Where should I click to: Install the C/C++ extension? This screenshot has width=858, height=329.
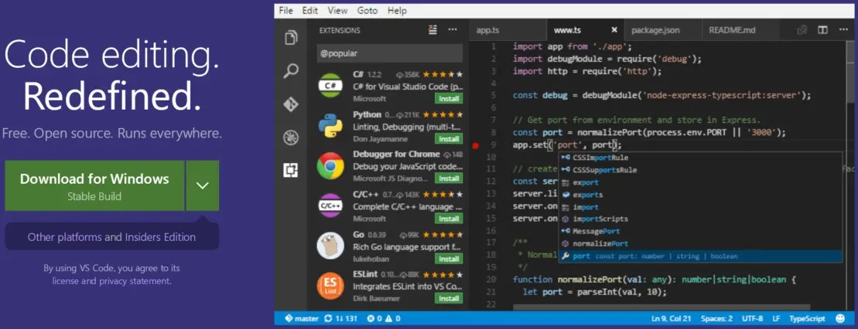point(449,219)
